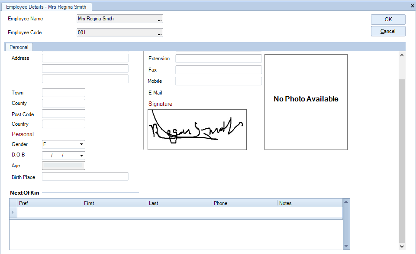Image resolution: width=416 pixels, height=254 pixels.
Task: Click the Next Of Kin grid scroll-up arrow
Action: coord(346,202)
